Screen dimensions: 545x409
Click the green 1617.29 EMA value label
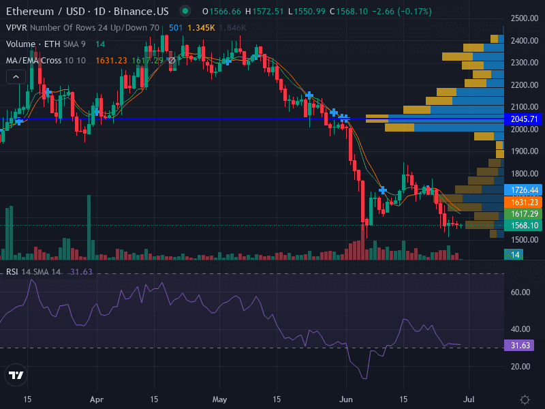[x=524, y=213]
